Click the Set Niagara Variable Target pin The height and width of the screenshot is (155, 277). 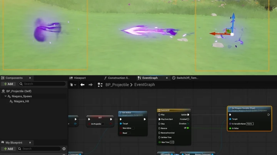point(230,119)
